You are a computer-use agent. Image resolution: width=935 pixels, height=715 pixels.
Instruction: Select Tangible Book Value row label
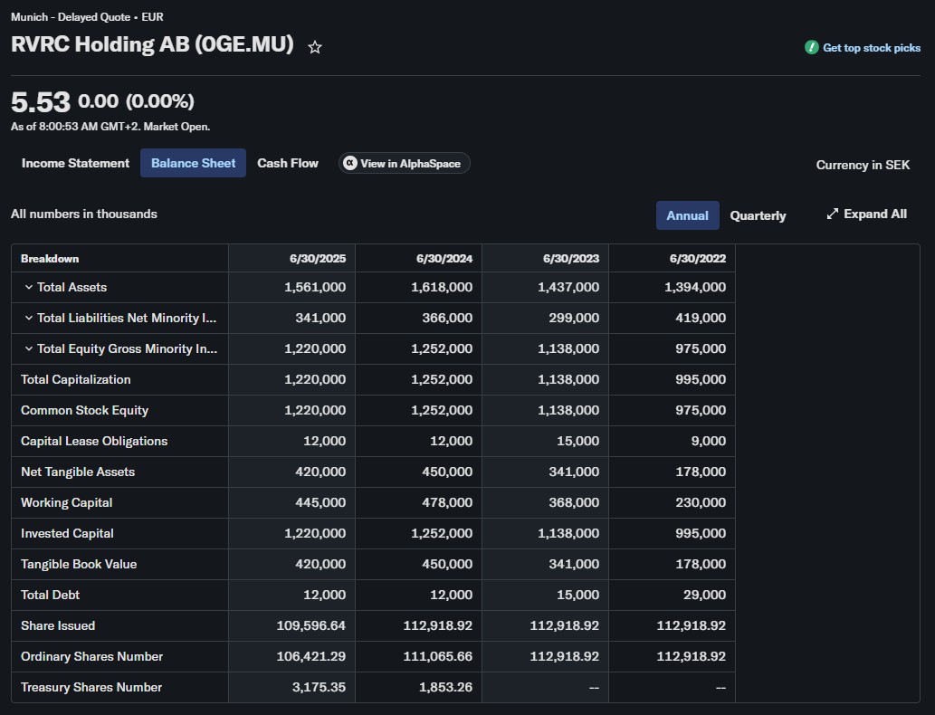(x=79, y=564)
